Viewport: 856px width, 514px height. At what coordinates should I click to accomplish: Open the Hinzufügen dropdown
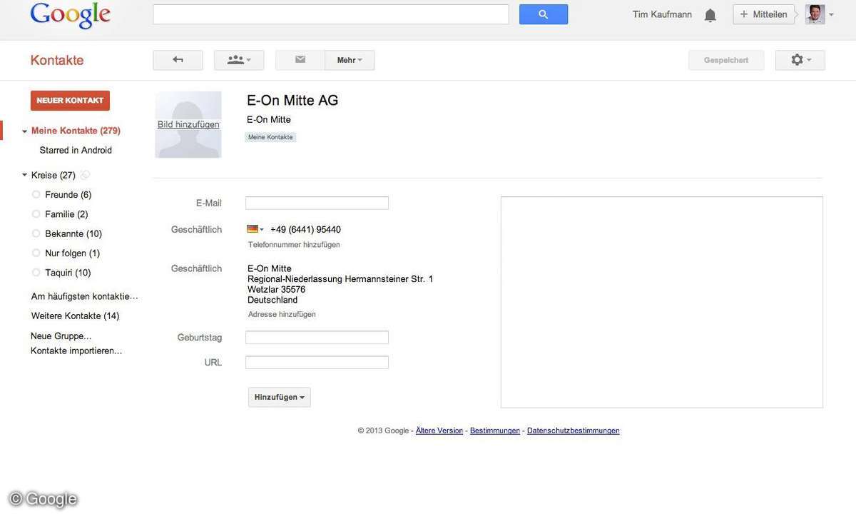pyautogui.click(x=280, y=397)
